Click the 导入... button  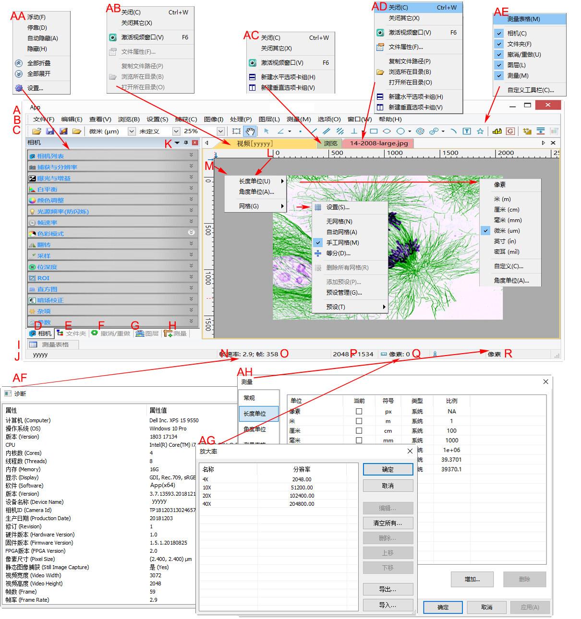[388, 605]
